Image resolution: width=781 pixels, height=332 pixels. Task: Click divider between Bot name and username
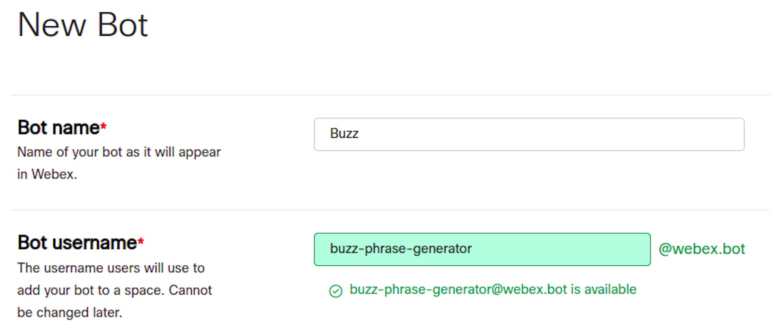tap(390, 210)
